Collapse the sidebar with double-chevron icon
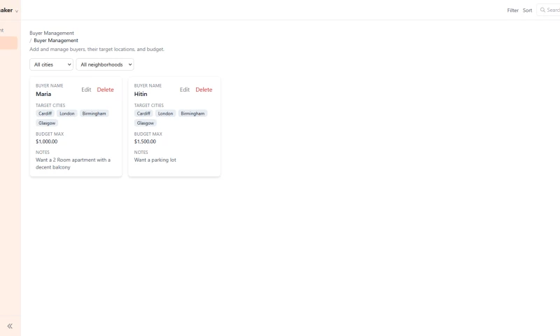Screen dimensions: 560x336 [10, 325]
